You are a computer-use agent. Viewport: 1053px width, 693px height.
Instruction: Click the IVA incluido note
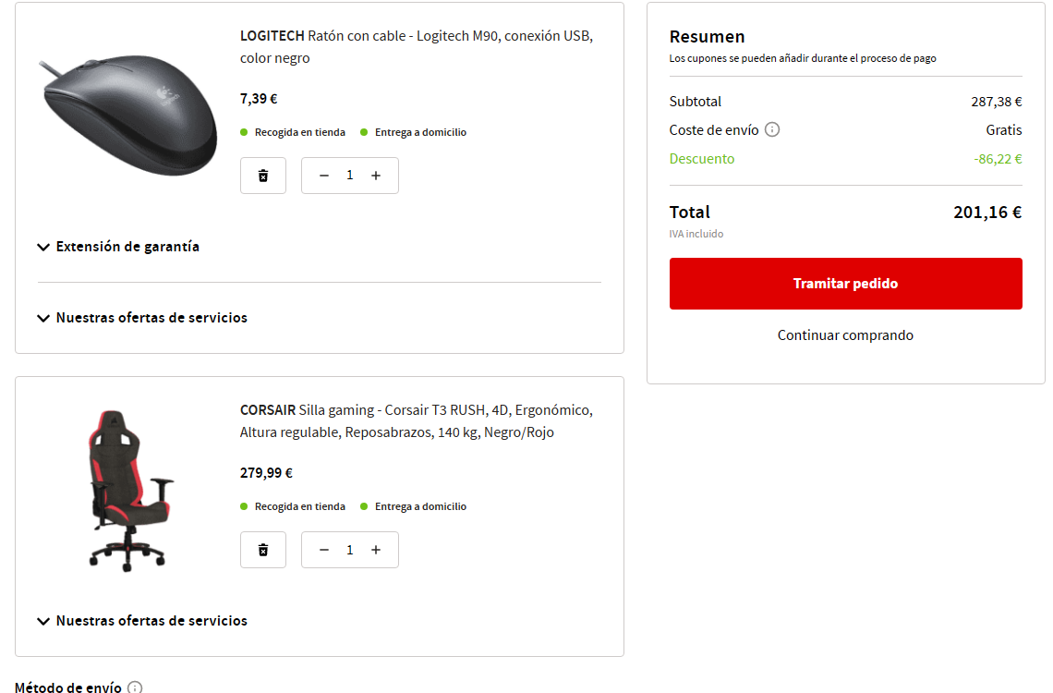click(696, 234)
